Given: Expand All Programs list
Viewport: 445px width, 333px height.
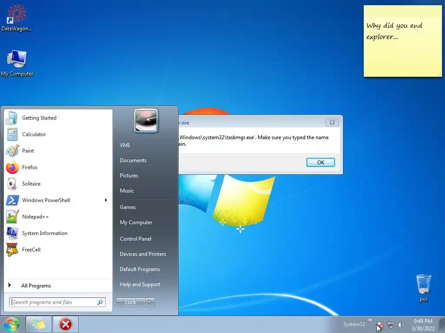Looking at the screenshot, I should [36, 286].
